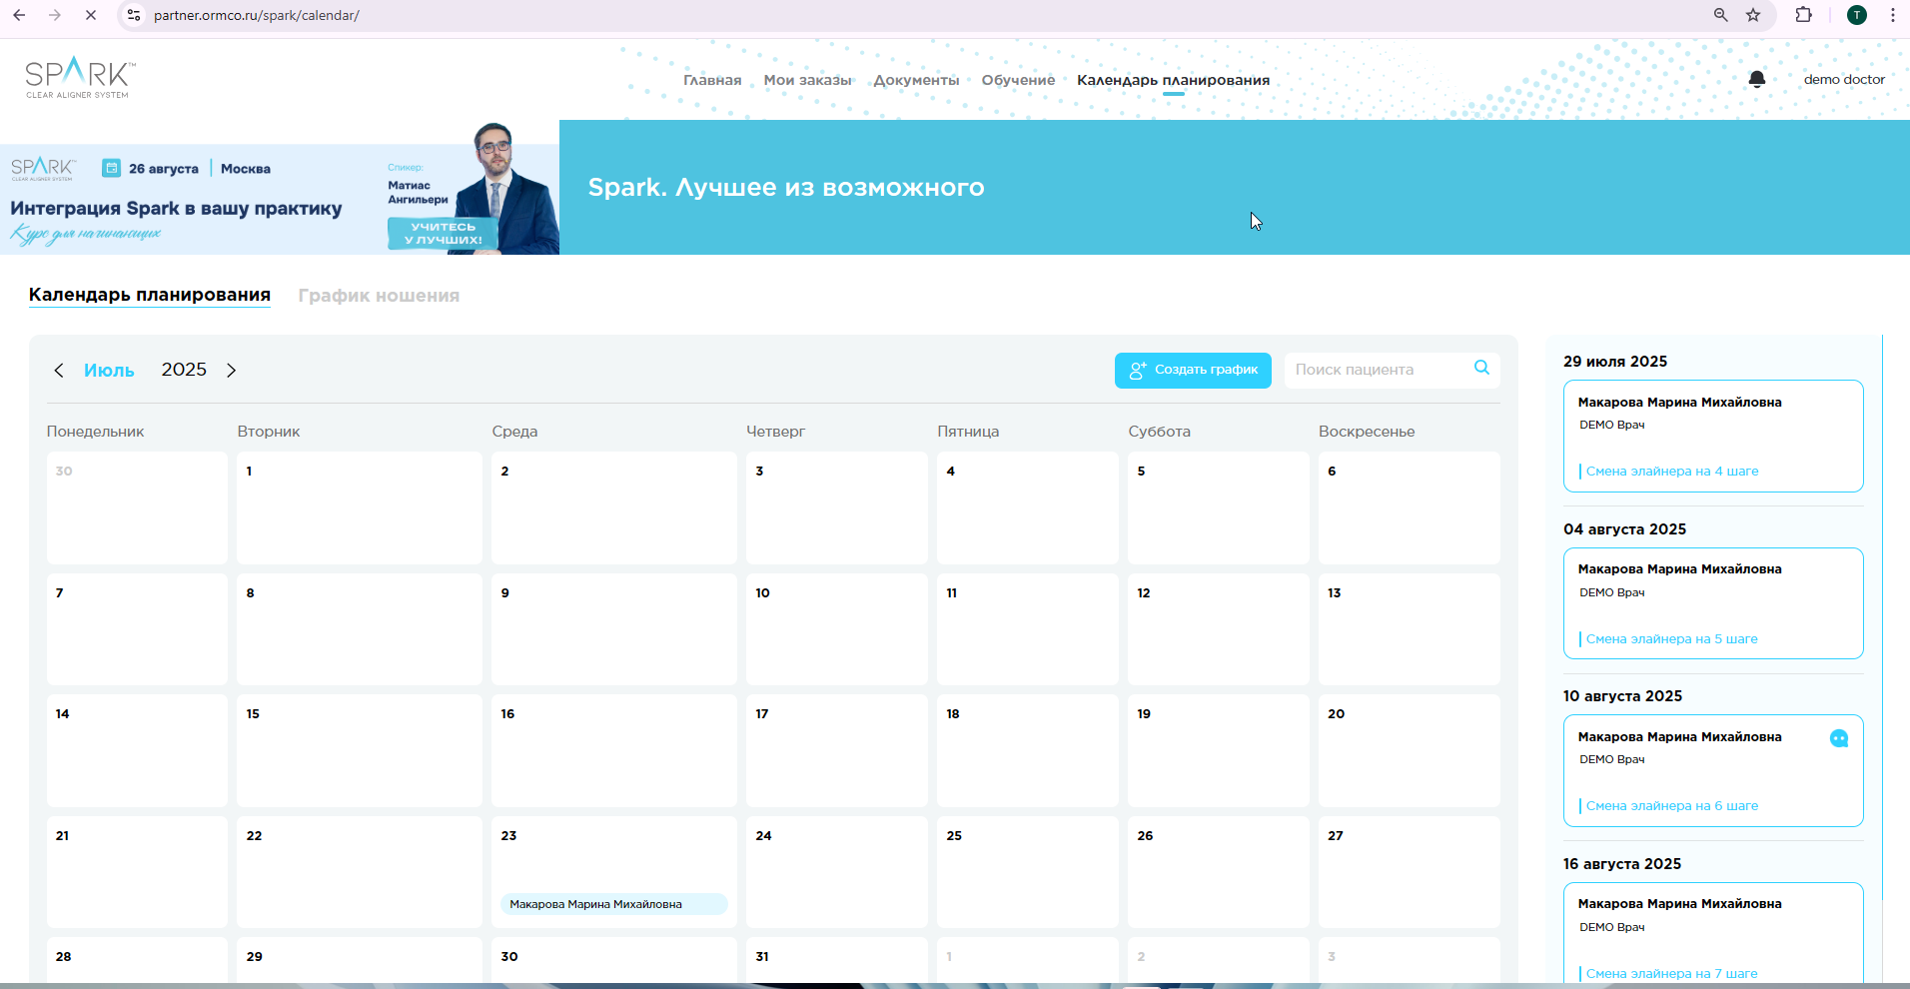
Task: Open browser extensions puzzle icon
Action: click(1804, 15)
